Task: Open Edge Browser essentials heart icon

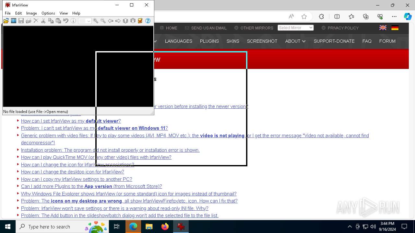Action: click(x=380, y=17)
